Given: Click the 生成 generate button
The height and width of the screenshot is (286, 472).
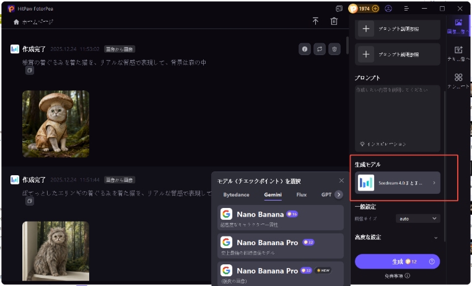Looking at the screenshot, I should point(397,262).
